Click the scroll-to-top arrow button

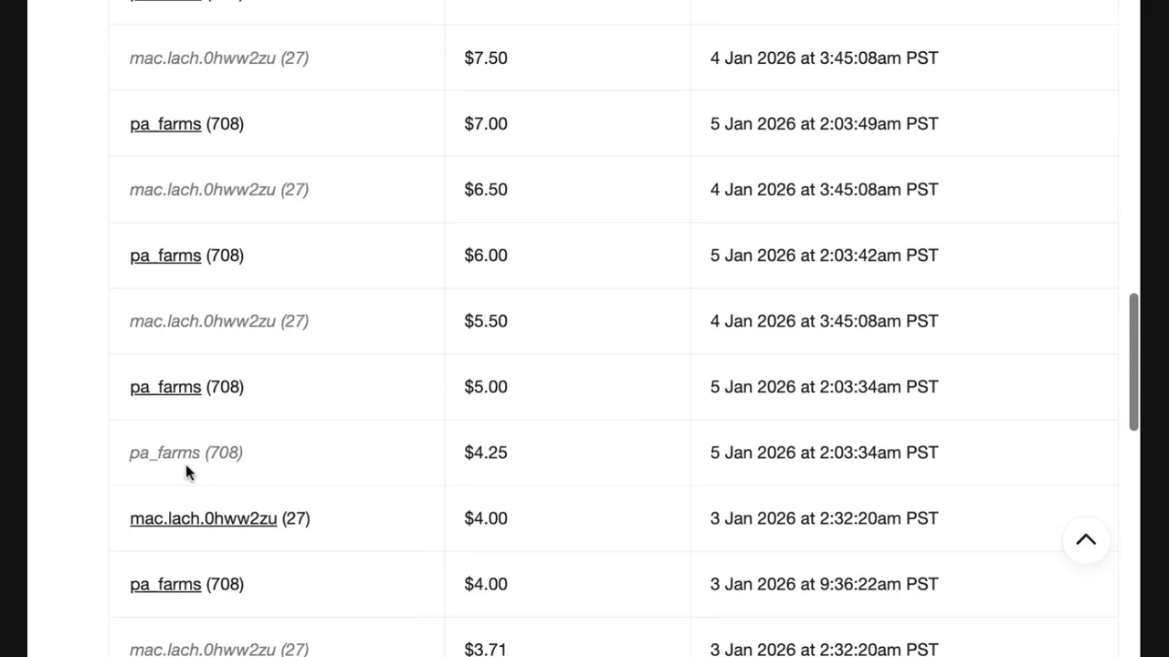tap(1086, 539)
